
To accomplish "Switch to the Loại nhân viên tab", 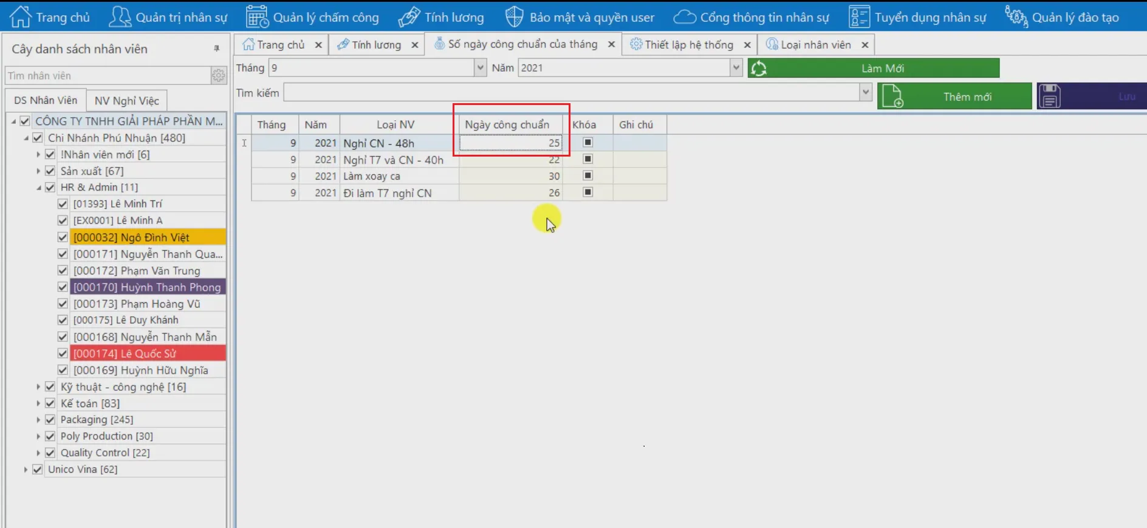I will pos(815,45).
